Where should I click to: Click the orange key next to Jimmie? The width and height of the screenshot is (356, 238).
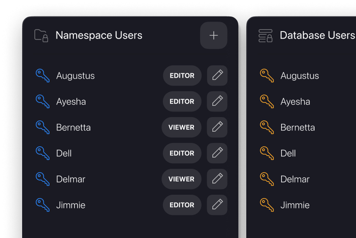tap(267, 205)
